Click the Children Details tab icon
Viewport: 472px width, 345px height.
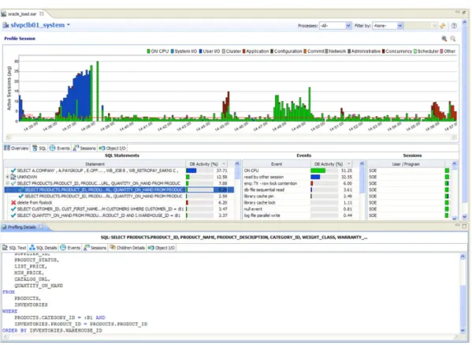[113, 248]
